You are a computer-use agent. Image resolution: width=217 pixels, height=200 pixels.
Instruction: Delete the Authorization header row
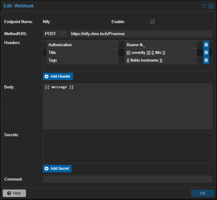point(206,45)
